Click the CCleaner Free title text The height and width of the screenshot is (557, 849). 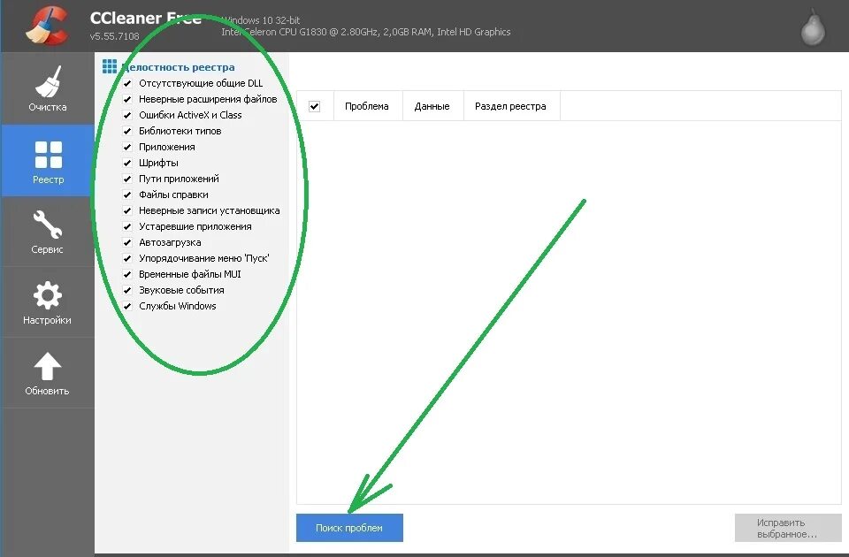pyautogui.click(x=146, y=18)
